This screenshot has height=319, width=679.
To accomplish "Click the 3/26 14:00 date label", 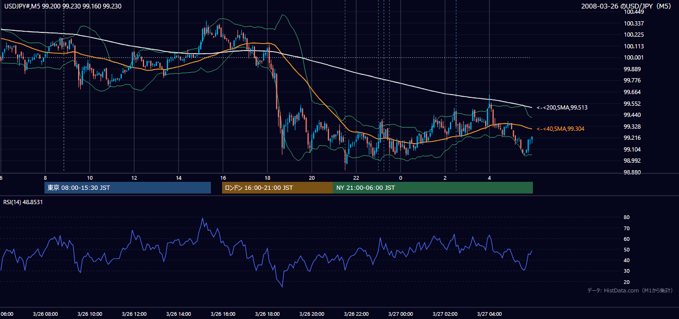I will tap(179, 314).
